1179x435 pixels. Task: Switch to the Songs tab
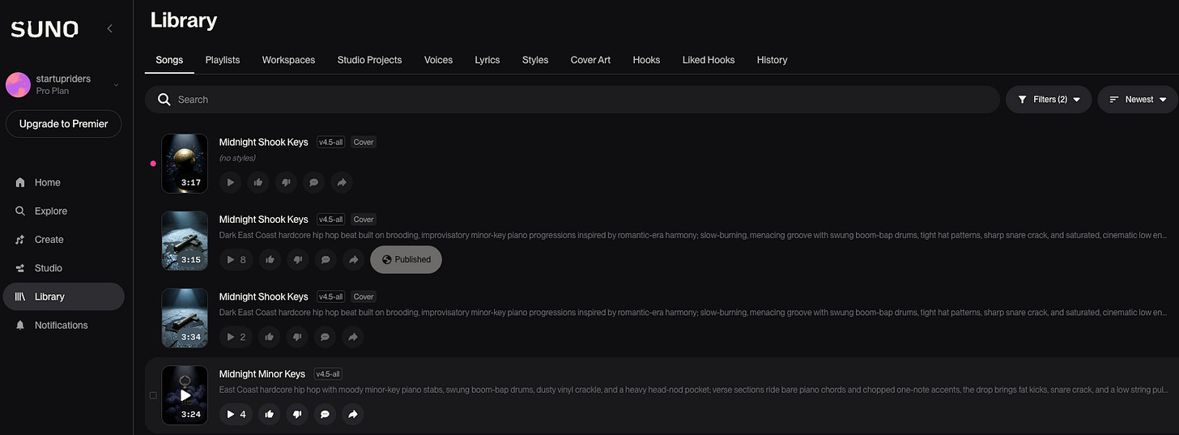click(169, 60)
